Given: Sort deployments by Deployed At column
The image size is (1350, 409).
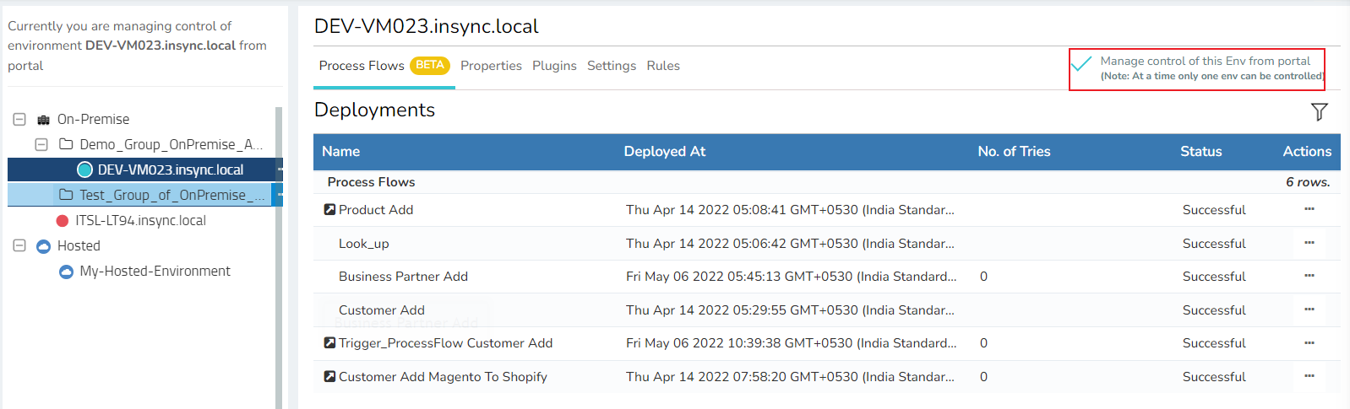Looking at the screenshot, I should click(x=664, y=152).
